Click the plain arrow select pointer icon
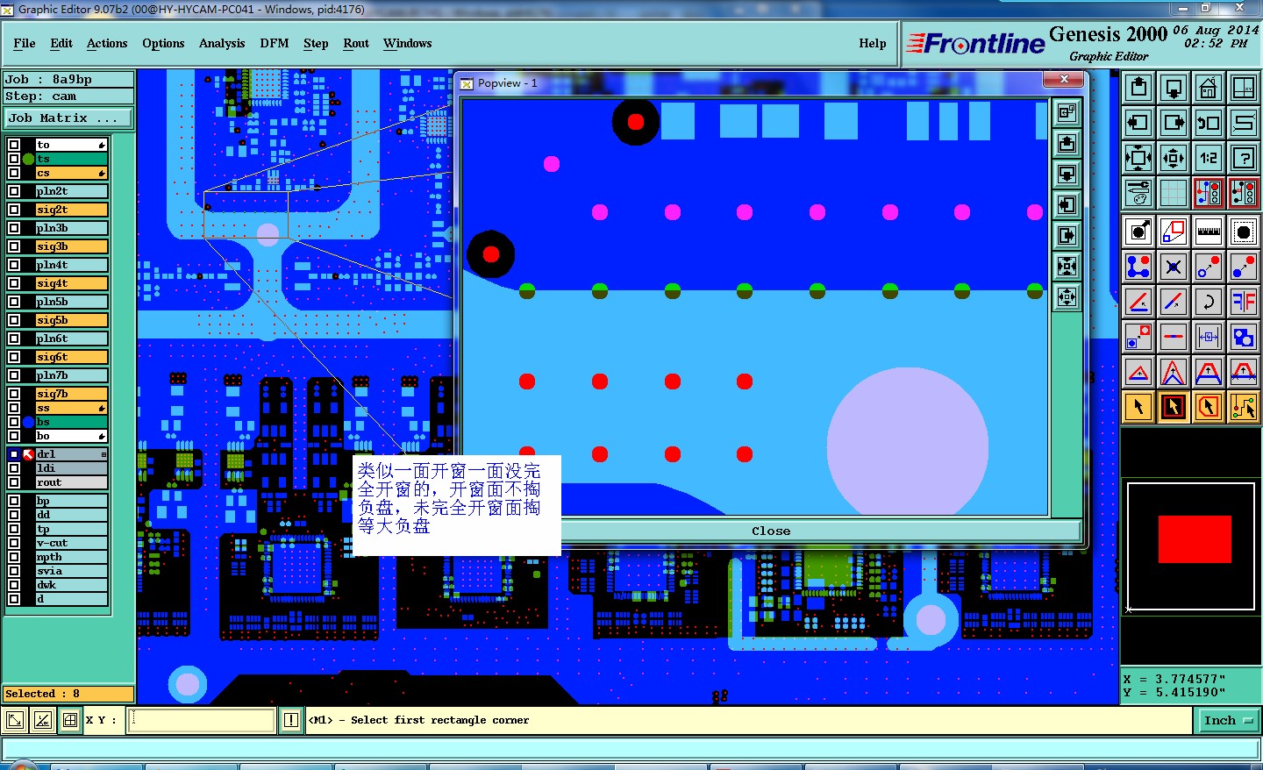Viewport: 1263px width, 770px height. point(1138,407)
